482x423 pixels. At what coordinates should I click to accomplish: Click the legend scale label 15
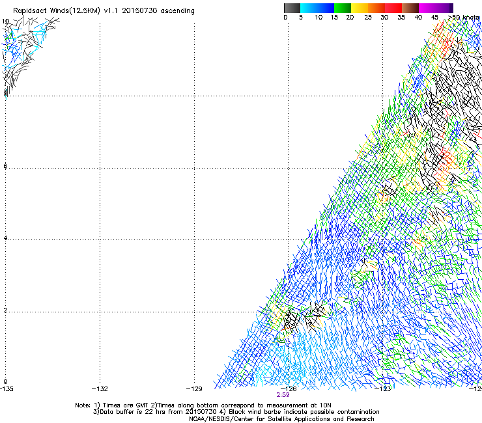(334, 17)
